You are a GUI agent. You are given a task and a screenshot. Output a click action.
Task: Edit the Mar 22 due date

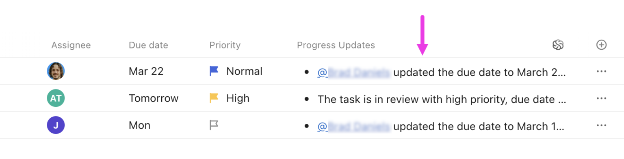pos(146,71)
